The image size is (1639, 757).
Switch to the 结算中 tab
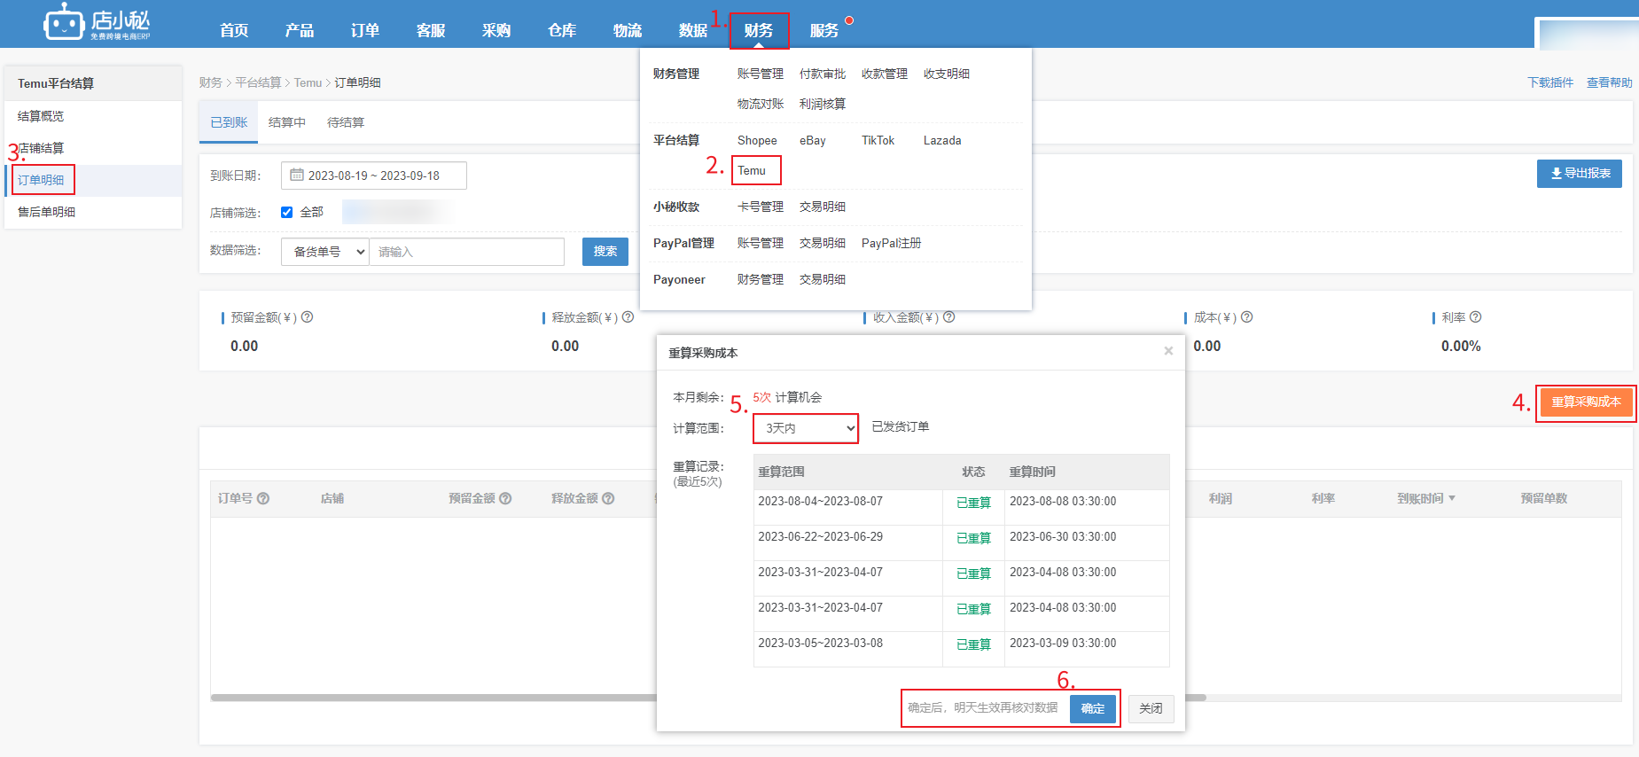(287, 122)
